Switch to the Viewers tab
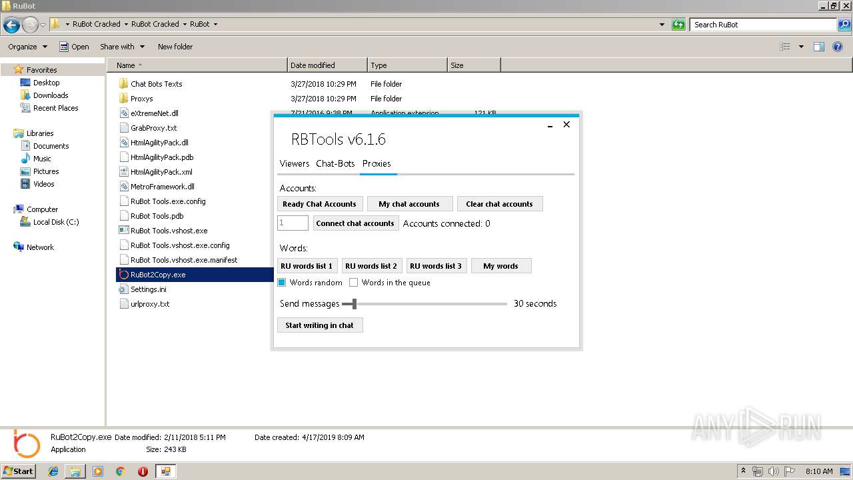Image resolution: width=853 pixels, height=480 pixels. 295,164
